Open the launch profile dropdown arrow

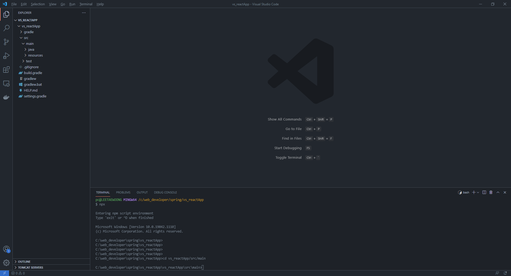click(478, 192)
